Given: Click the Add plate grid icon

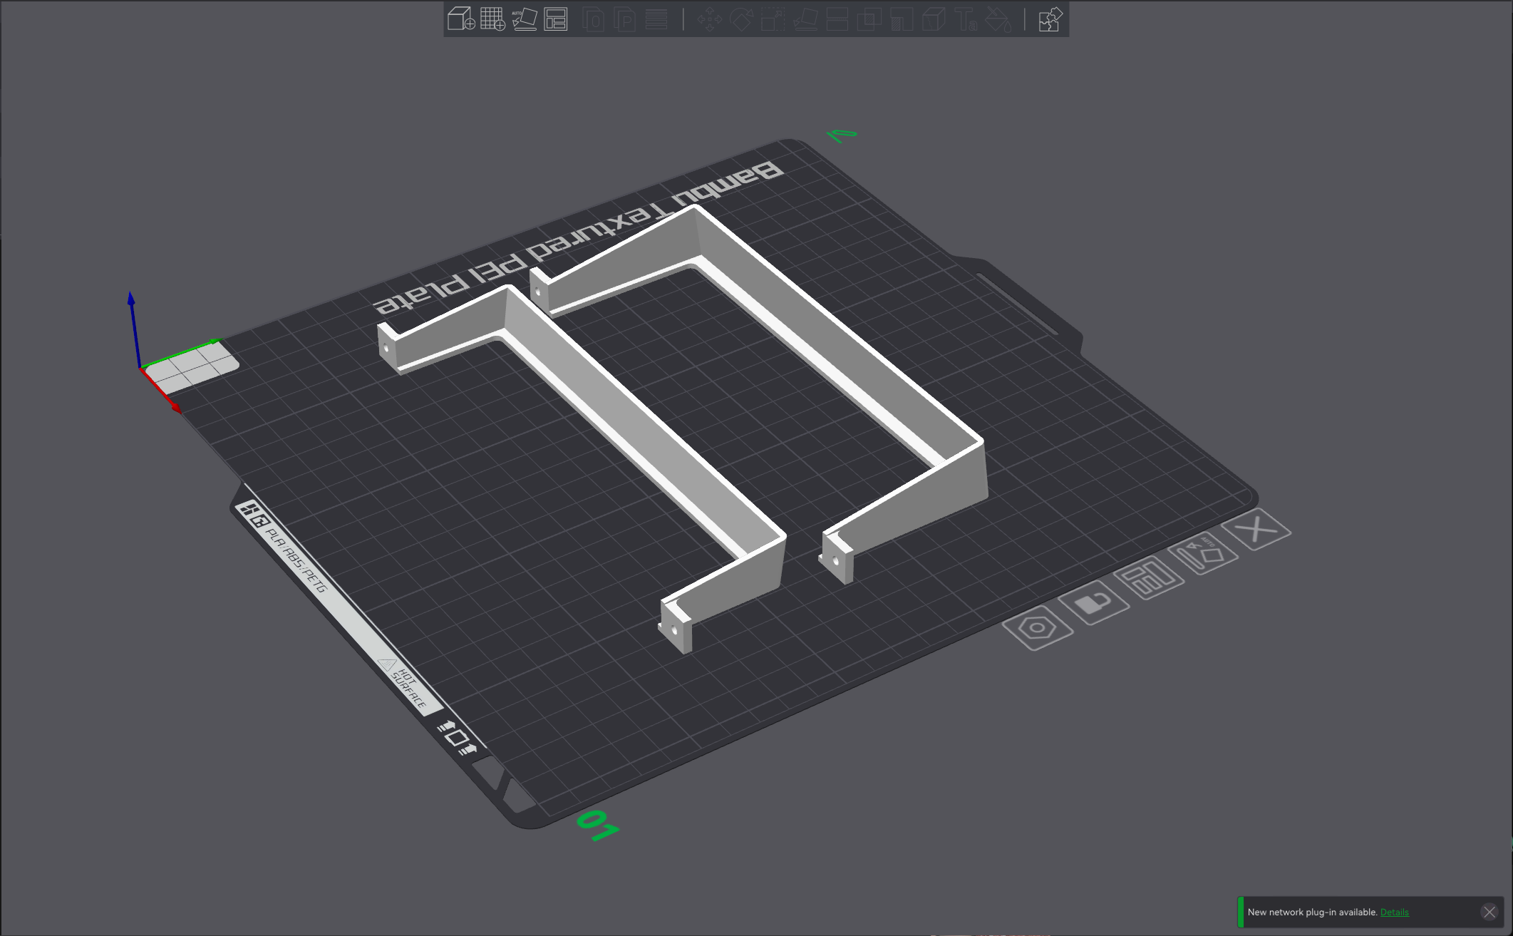Looking at the screenshot, I should pos(492,19).
